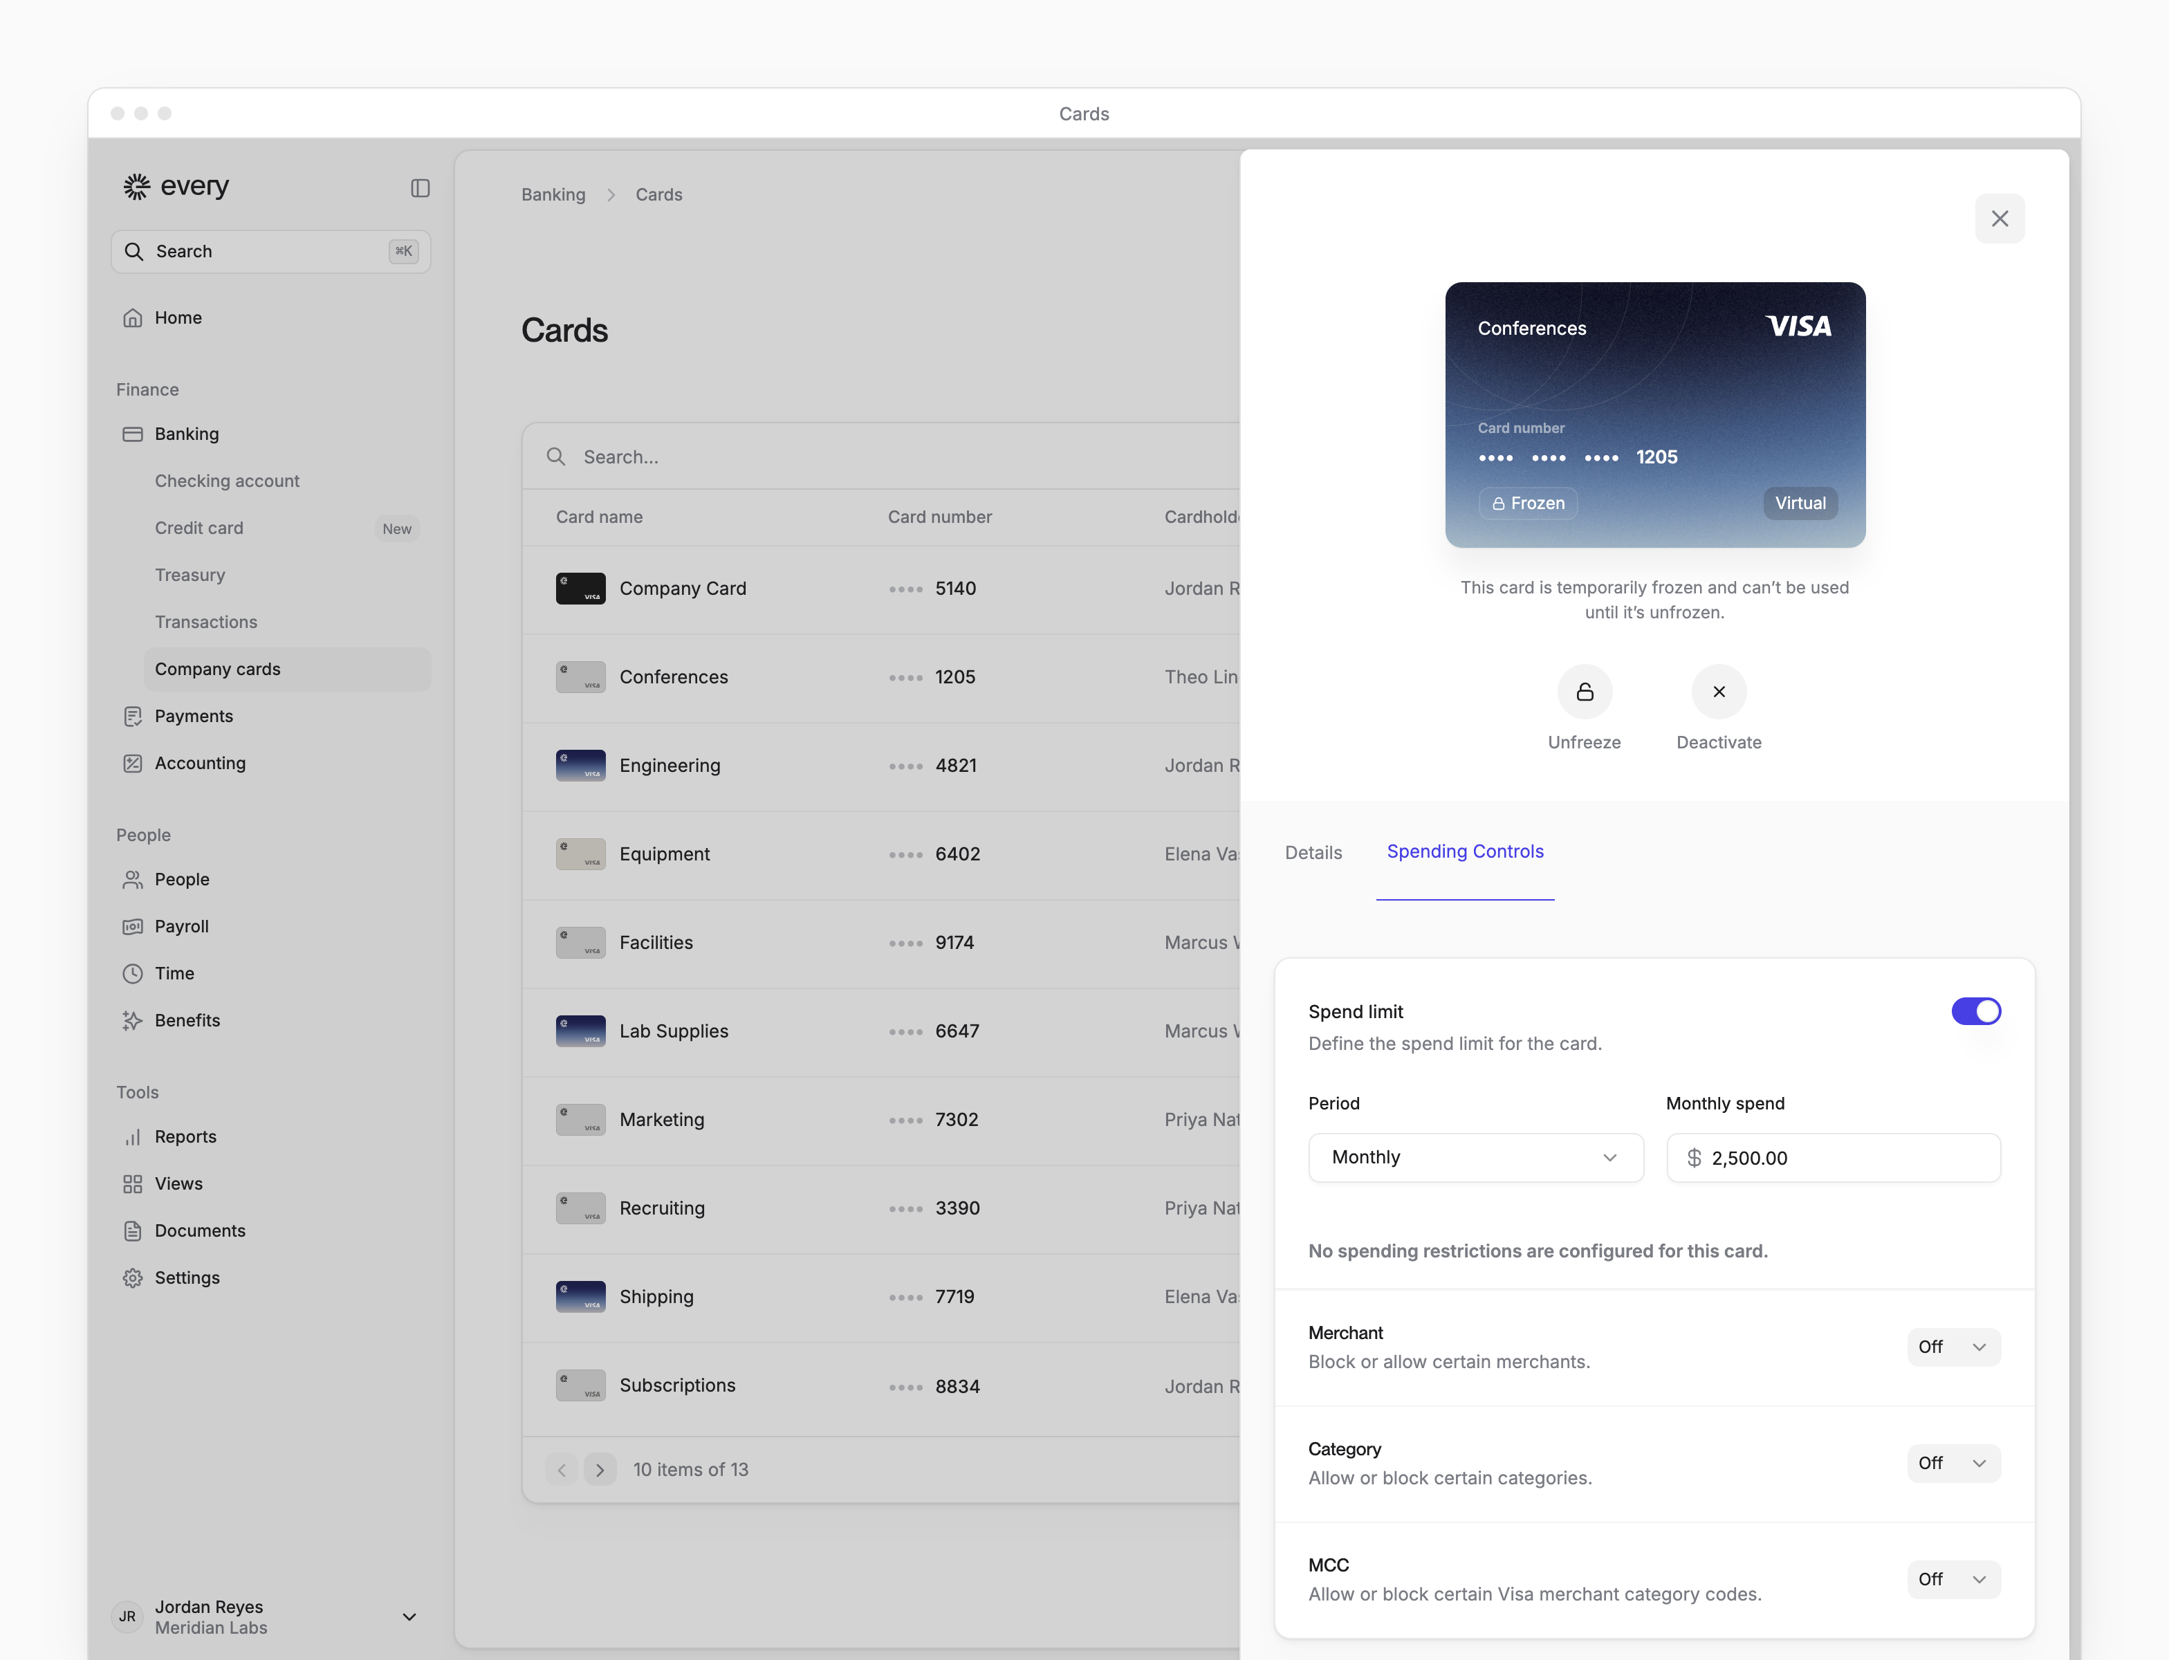Switch to the Details tab
Image resolution: width=2169 pixels, height=1660 pixels.
1313,853
